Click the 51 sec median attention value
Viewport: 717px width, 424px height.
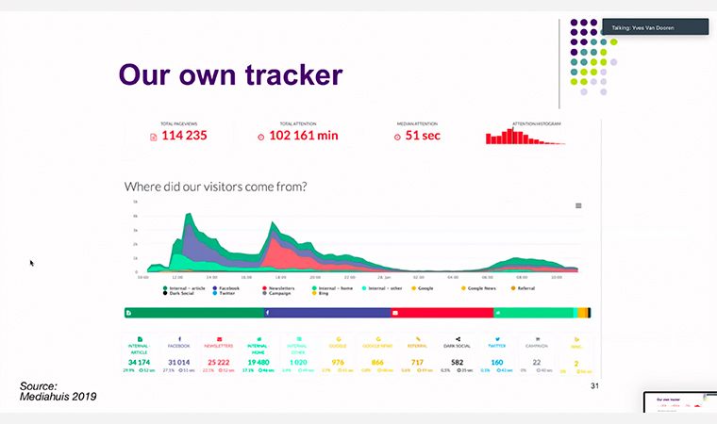pos(423,136)
